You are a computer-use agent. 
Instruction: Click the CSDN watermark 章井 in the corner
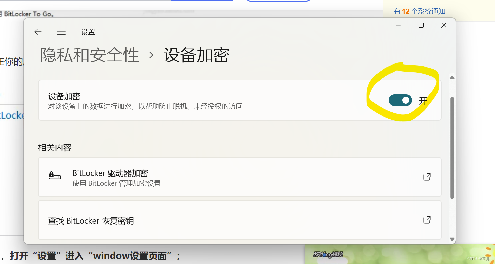[x=479, y=259]
